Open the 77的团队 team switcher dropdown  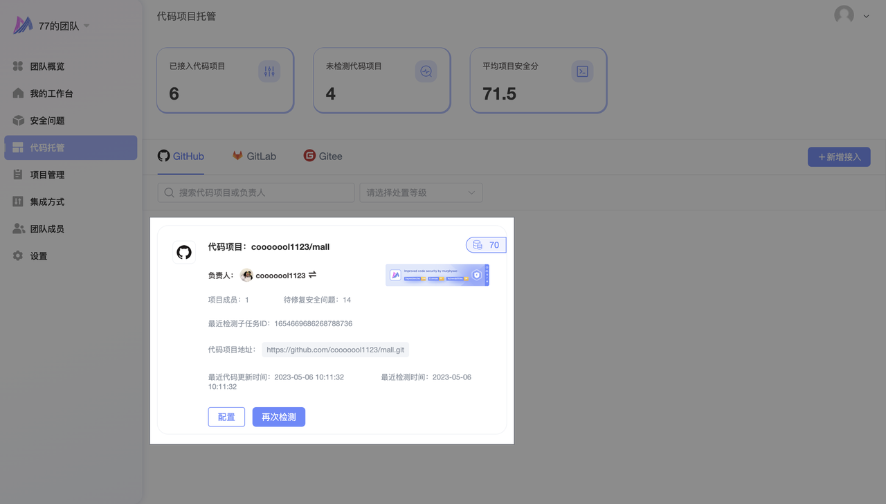click(87, 26)
